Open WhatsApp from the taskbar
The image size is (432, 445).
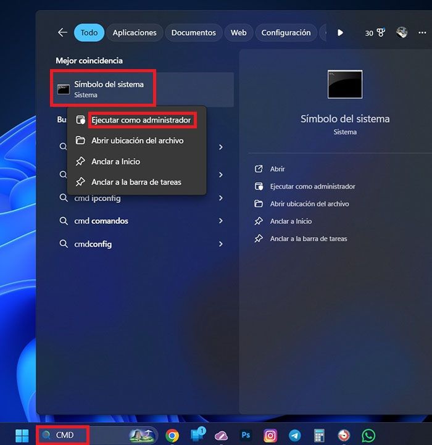click(368, 435)
